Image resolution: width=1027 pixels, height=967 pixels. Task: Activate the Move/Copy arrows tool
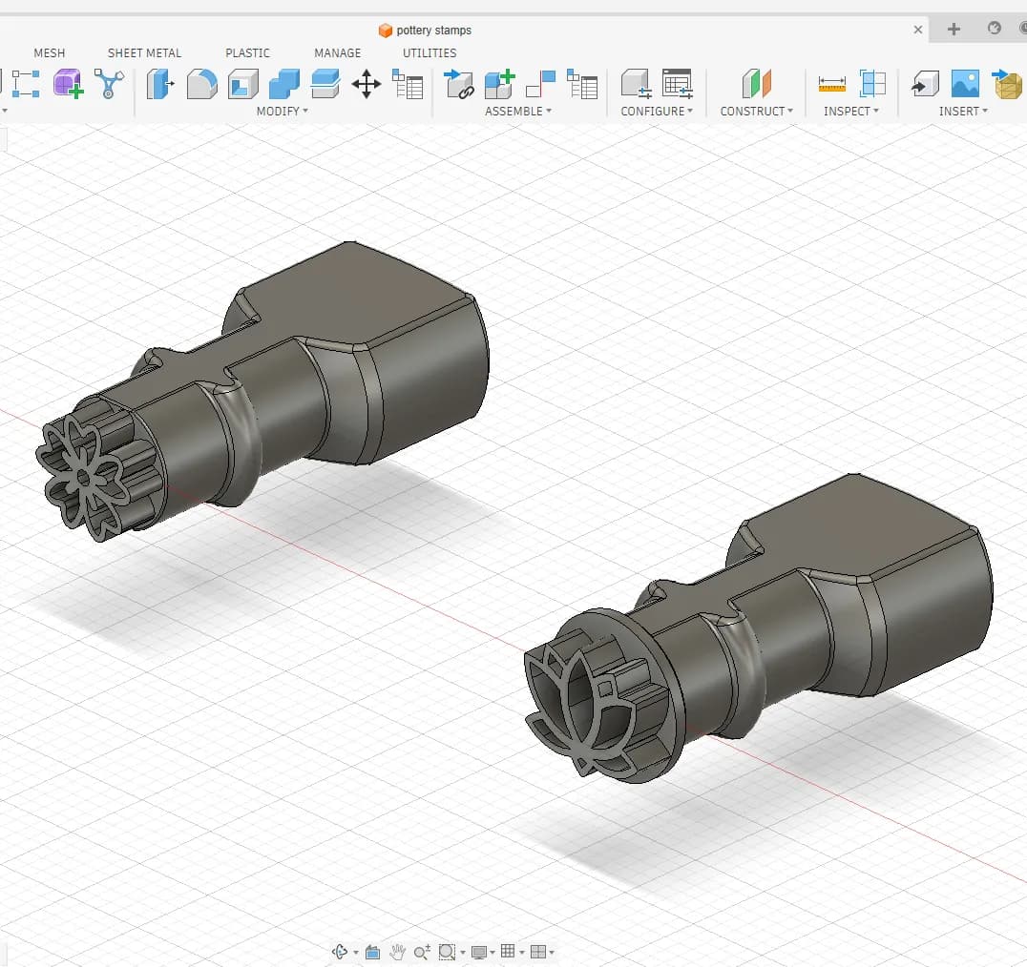367,84
